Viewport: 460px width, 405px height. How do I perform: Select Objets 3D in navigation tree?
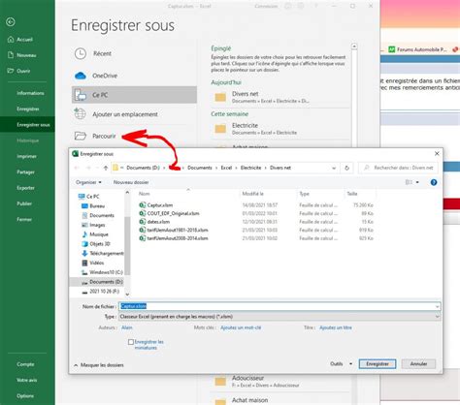[x=96, y=244]
